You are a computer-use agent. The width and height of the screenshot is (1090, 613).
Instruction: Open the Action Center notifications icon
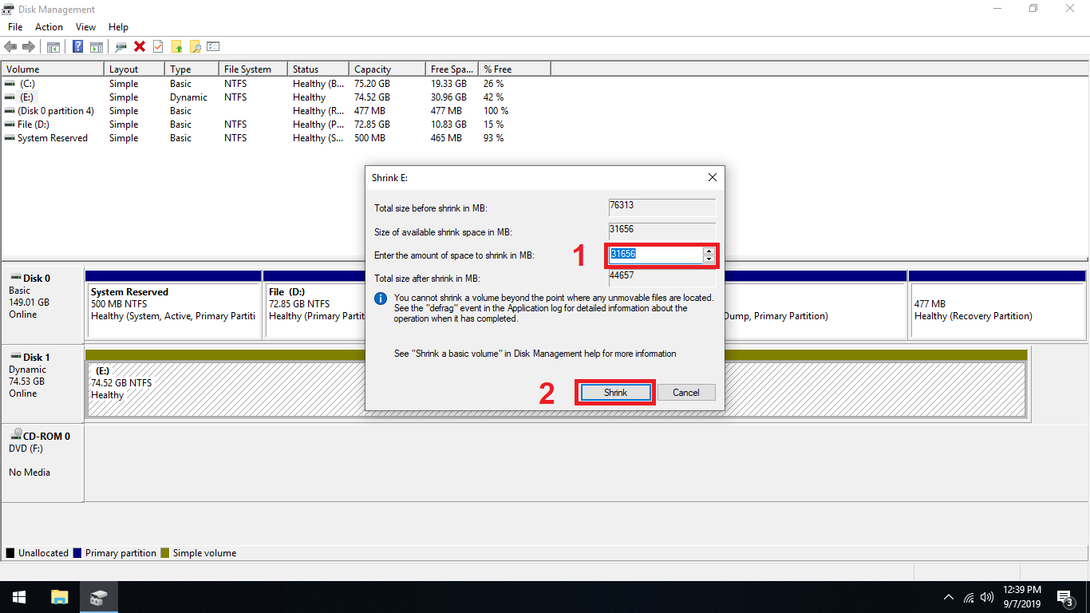(x=1064, y=597)
